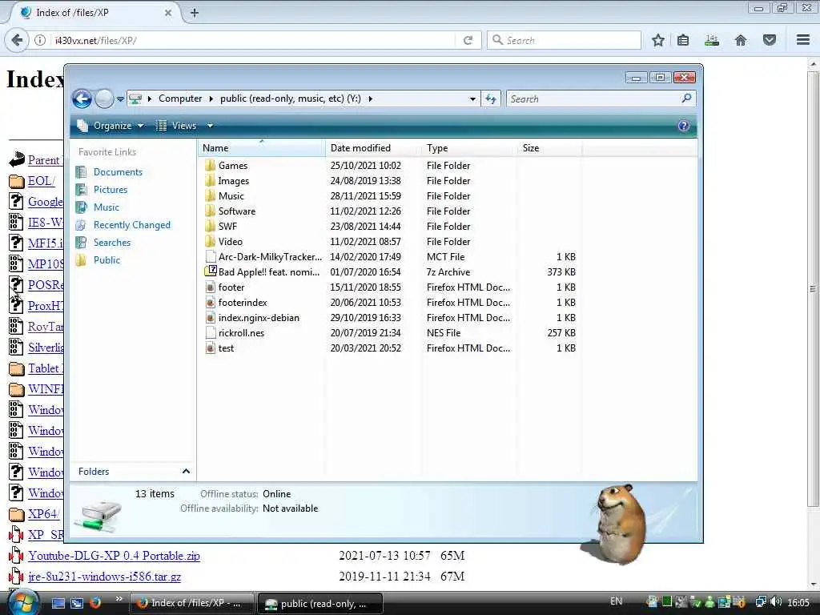Viewport: 820px width, 615px height.
Task: Sort by Date modified column header
Action: coord(373,148)
